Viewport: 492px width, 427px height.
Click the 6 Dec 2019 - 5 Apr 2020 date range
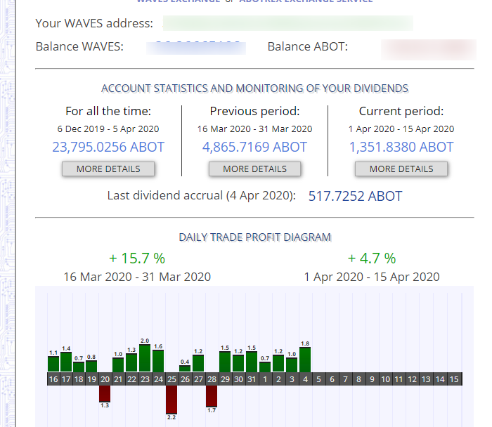pyautogui.click(x=108, y=129)
